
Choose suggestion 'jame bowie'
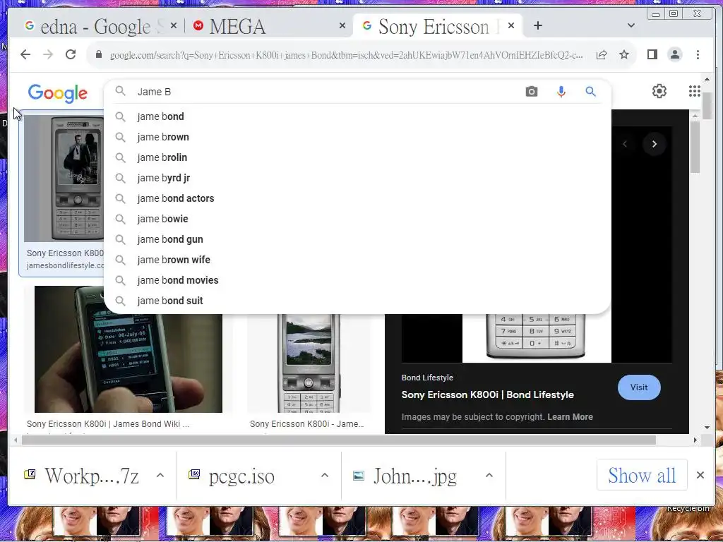coord(357,219)
